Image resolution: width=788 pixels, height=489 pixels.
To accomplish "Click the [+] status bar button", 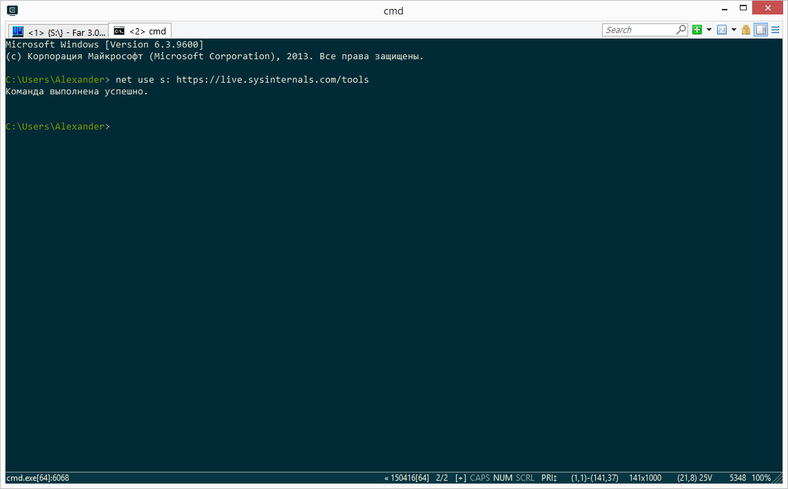I will coord(461,478).
